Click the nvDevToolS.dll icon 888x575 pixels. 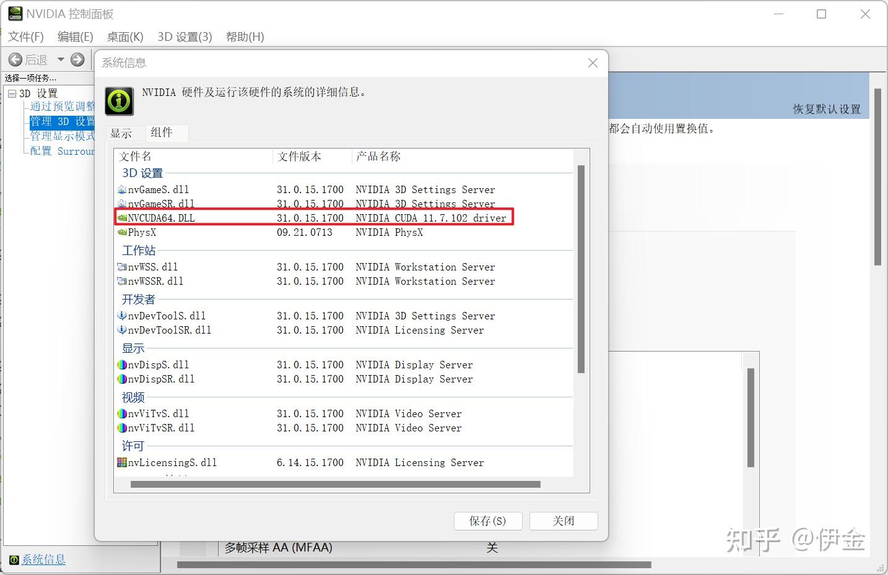tap(121, 316)
